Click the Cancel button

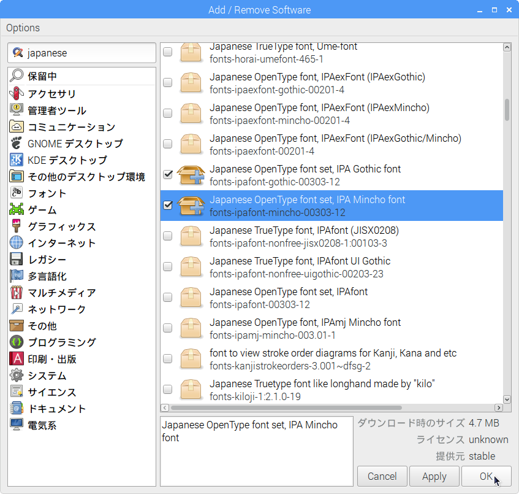[382, 476]
